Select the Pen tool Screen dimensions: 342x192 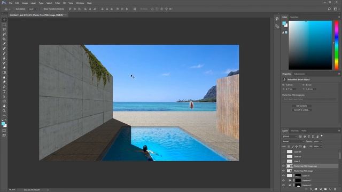tap(4, 87)
